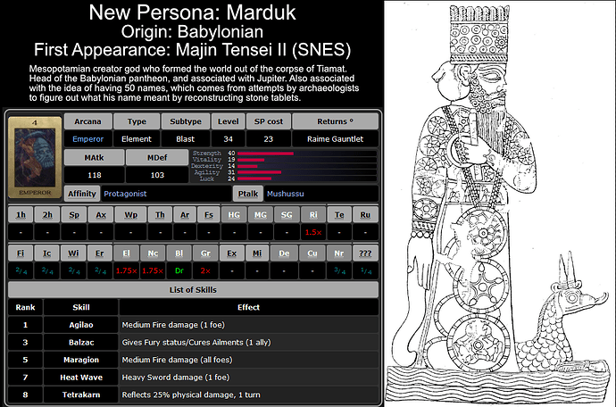Select the Fs fist icon
This screenshot has height=407, width=616.
[209, 215]
